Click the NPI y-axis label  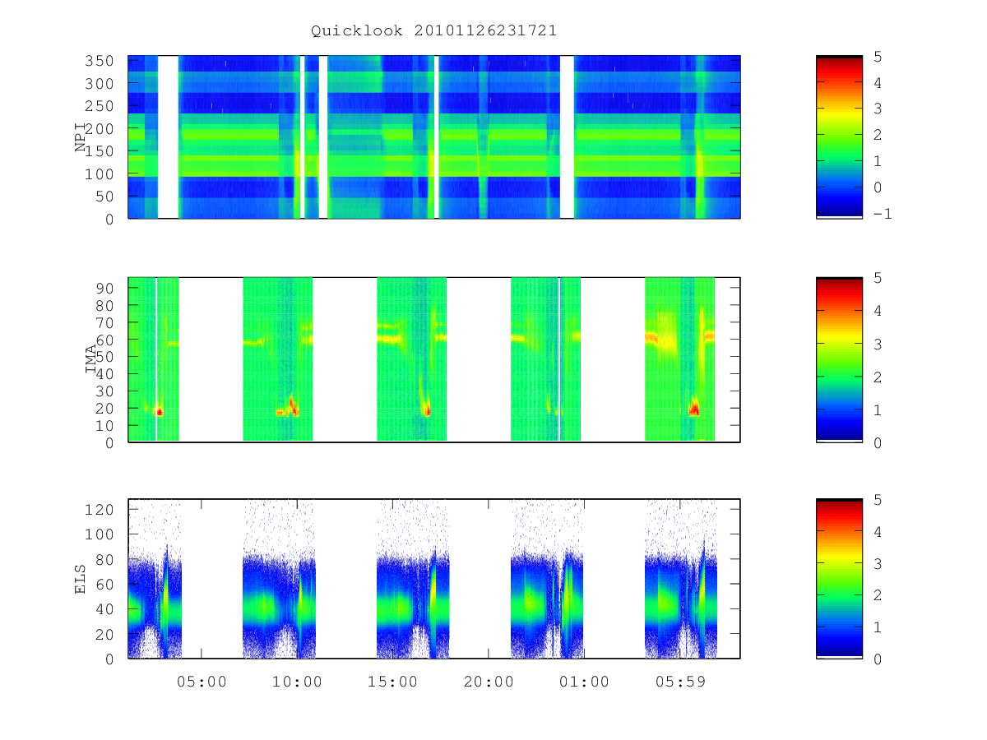pos(81,137)
